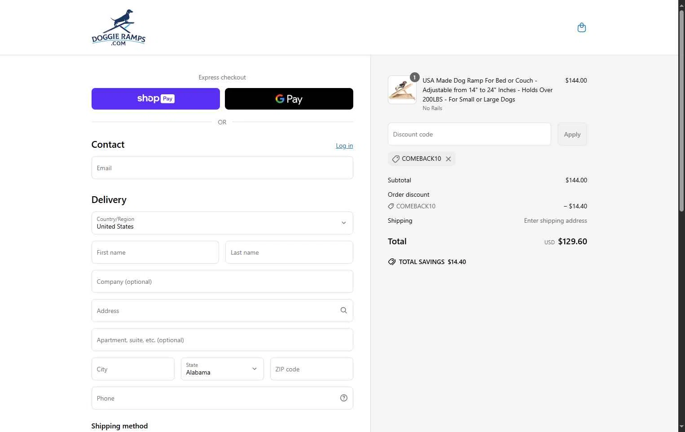Screen dimensions: 685x432
Task: Focus the City field
Action: coord(133,369)
